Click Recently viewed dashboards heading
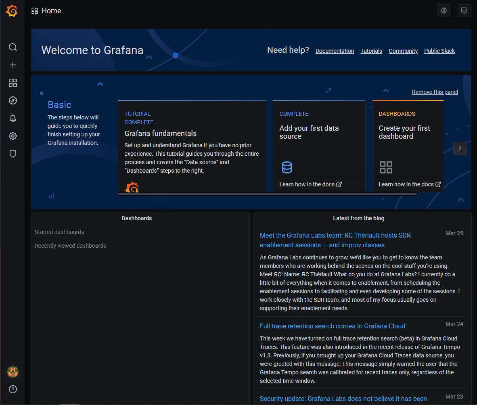The image size is (477, 405). coord(70,246)
